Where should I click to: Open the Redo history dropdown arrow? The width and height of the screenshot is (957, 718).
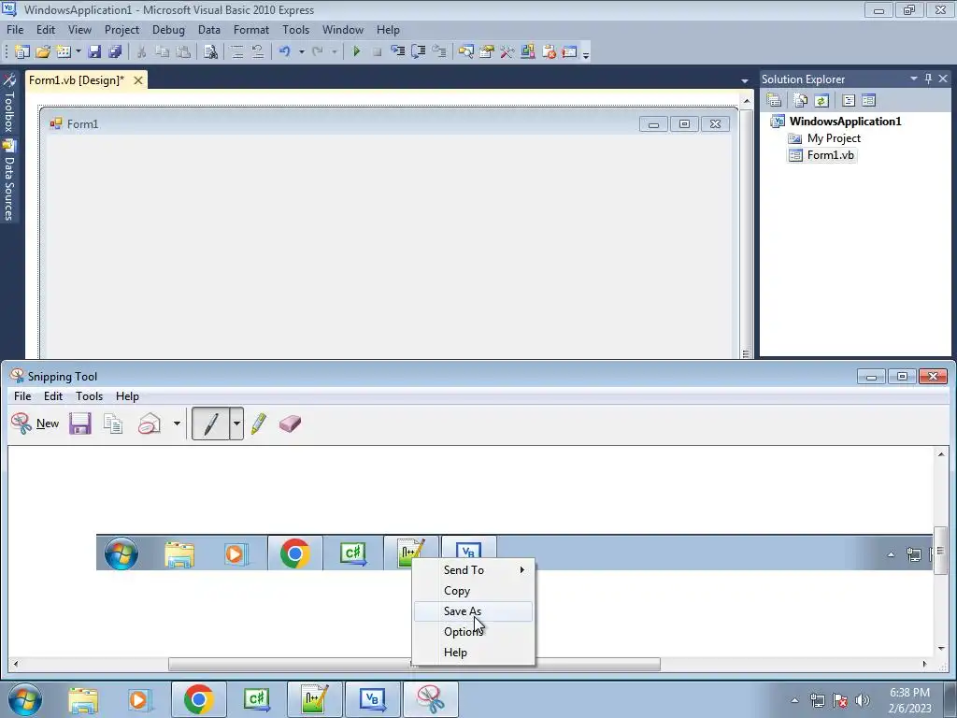click(334, 52)
